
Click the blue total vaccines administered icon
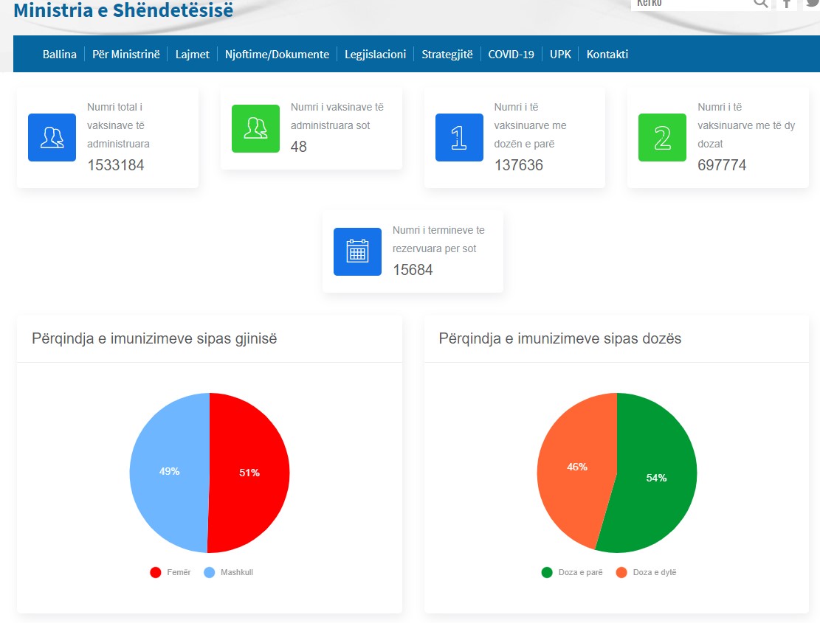52,137
